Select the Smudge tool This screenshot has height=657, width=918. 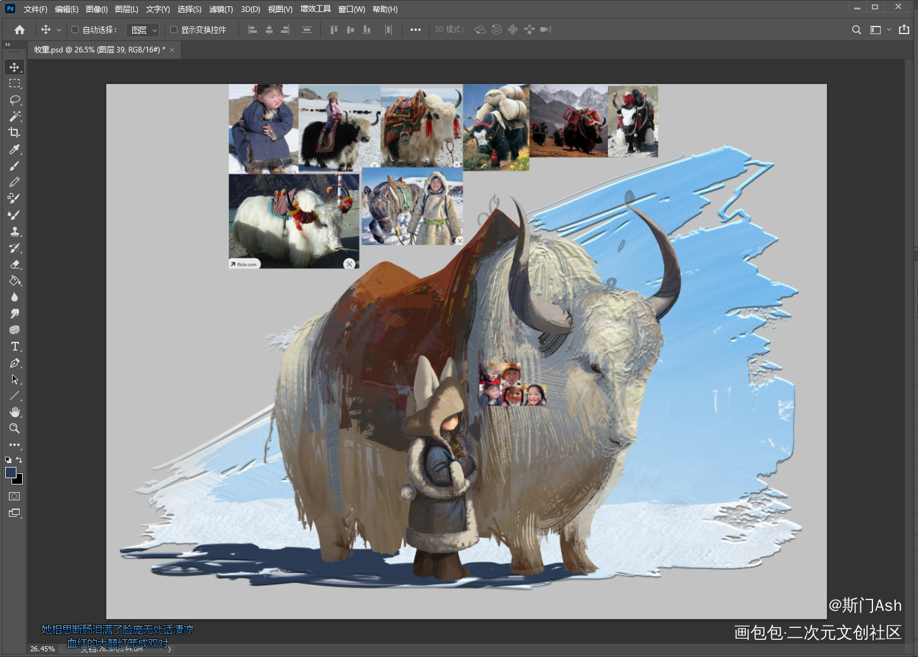click(x=15, y=313)
